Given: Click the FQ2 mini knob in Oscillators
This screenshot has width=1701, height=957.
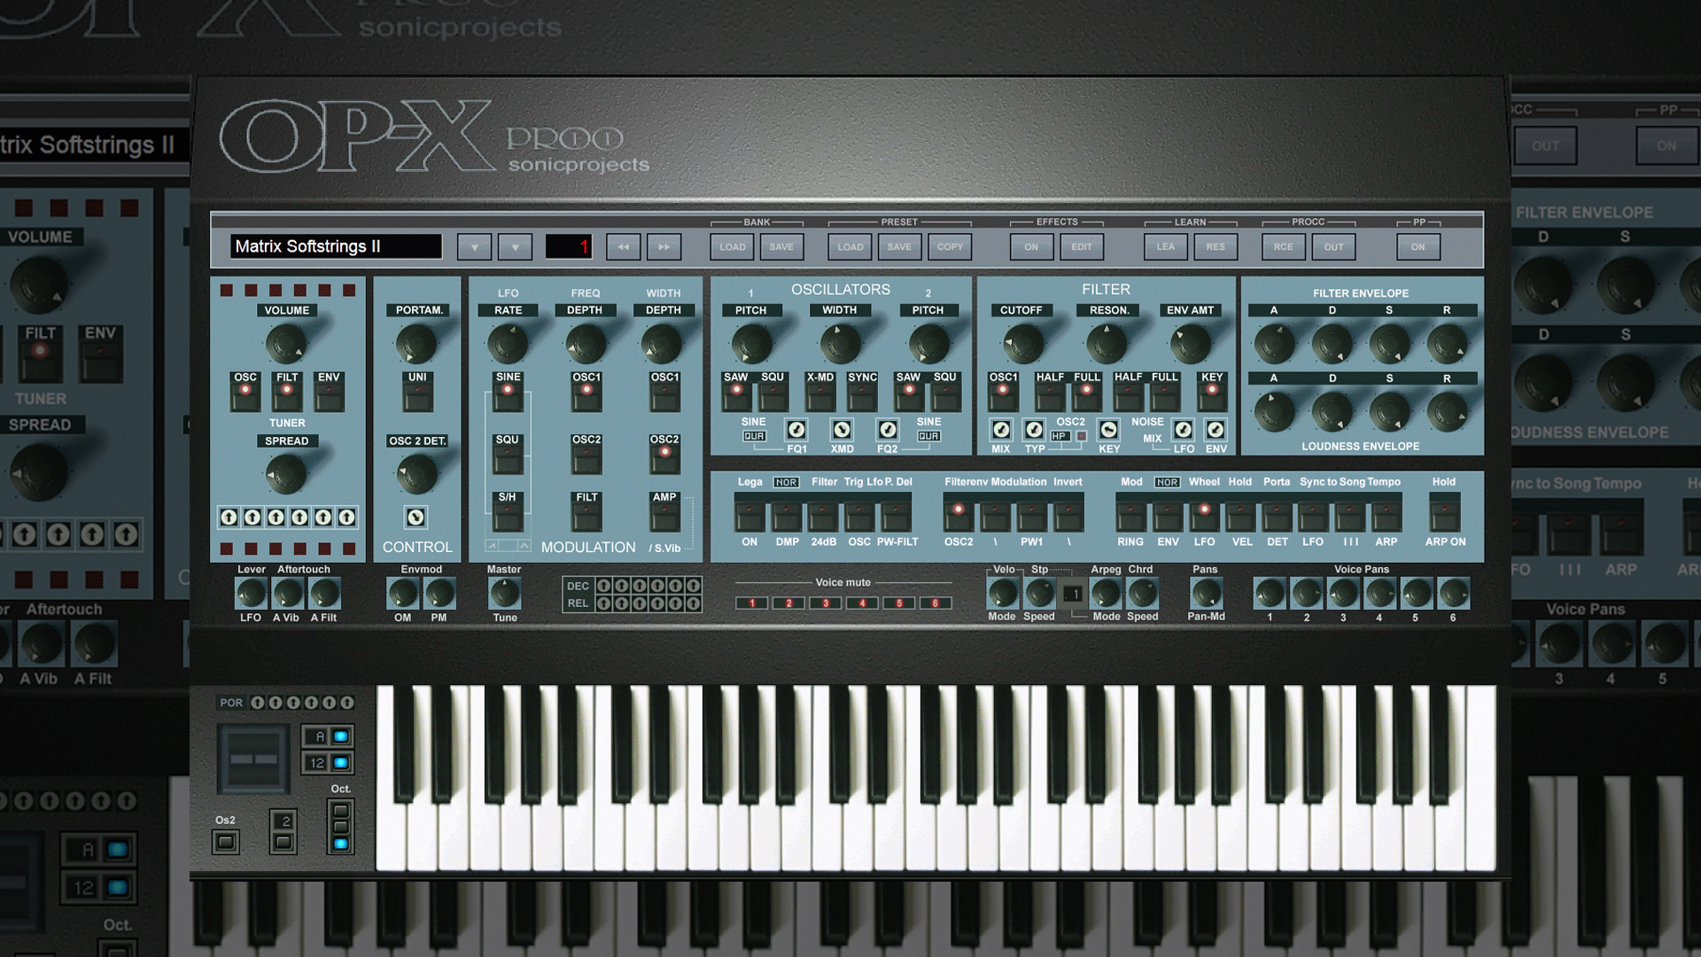Looking at the screenshot, I should pos(887,430).
